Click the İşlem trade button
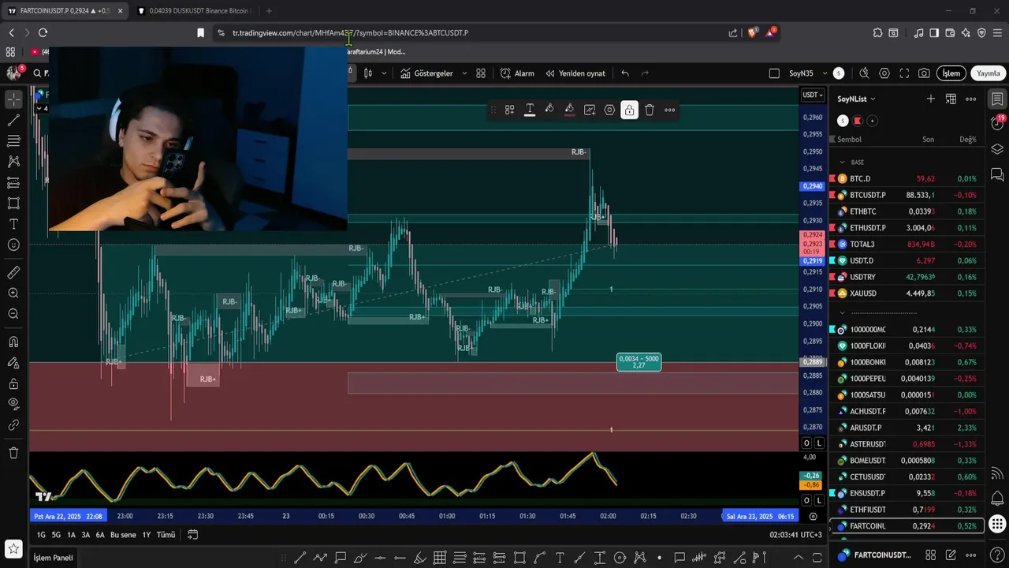Image resolution: width=1009 pixels, height=568 pixels. [951, 73]
